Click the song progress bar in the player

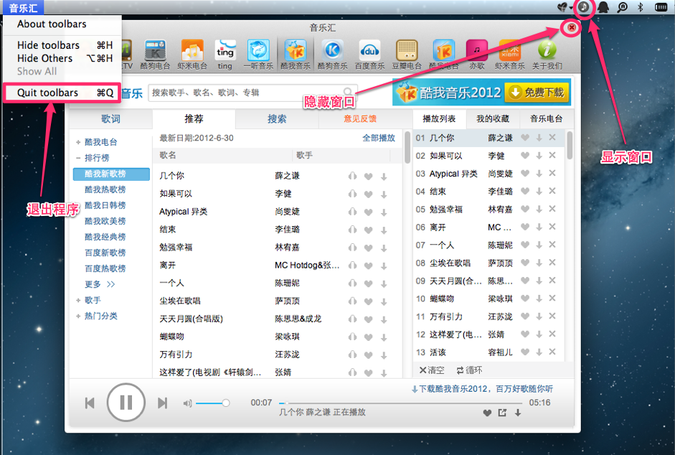[x=402, y=403]
